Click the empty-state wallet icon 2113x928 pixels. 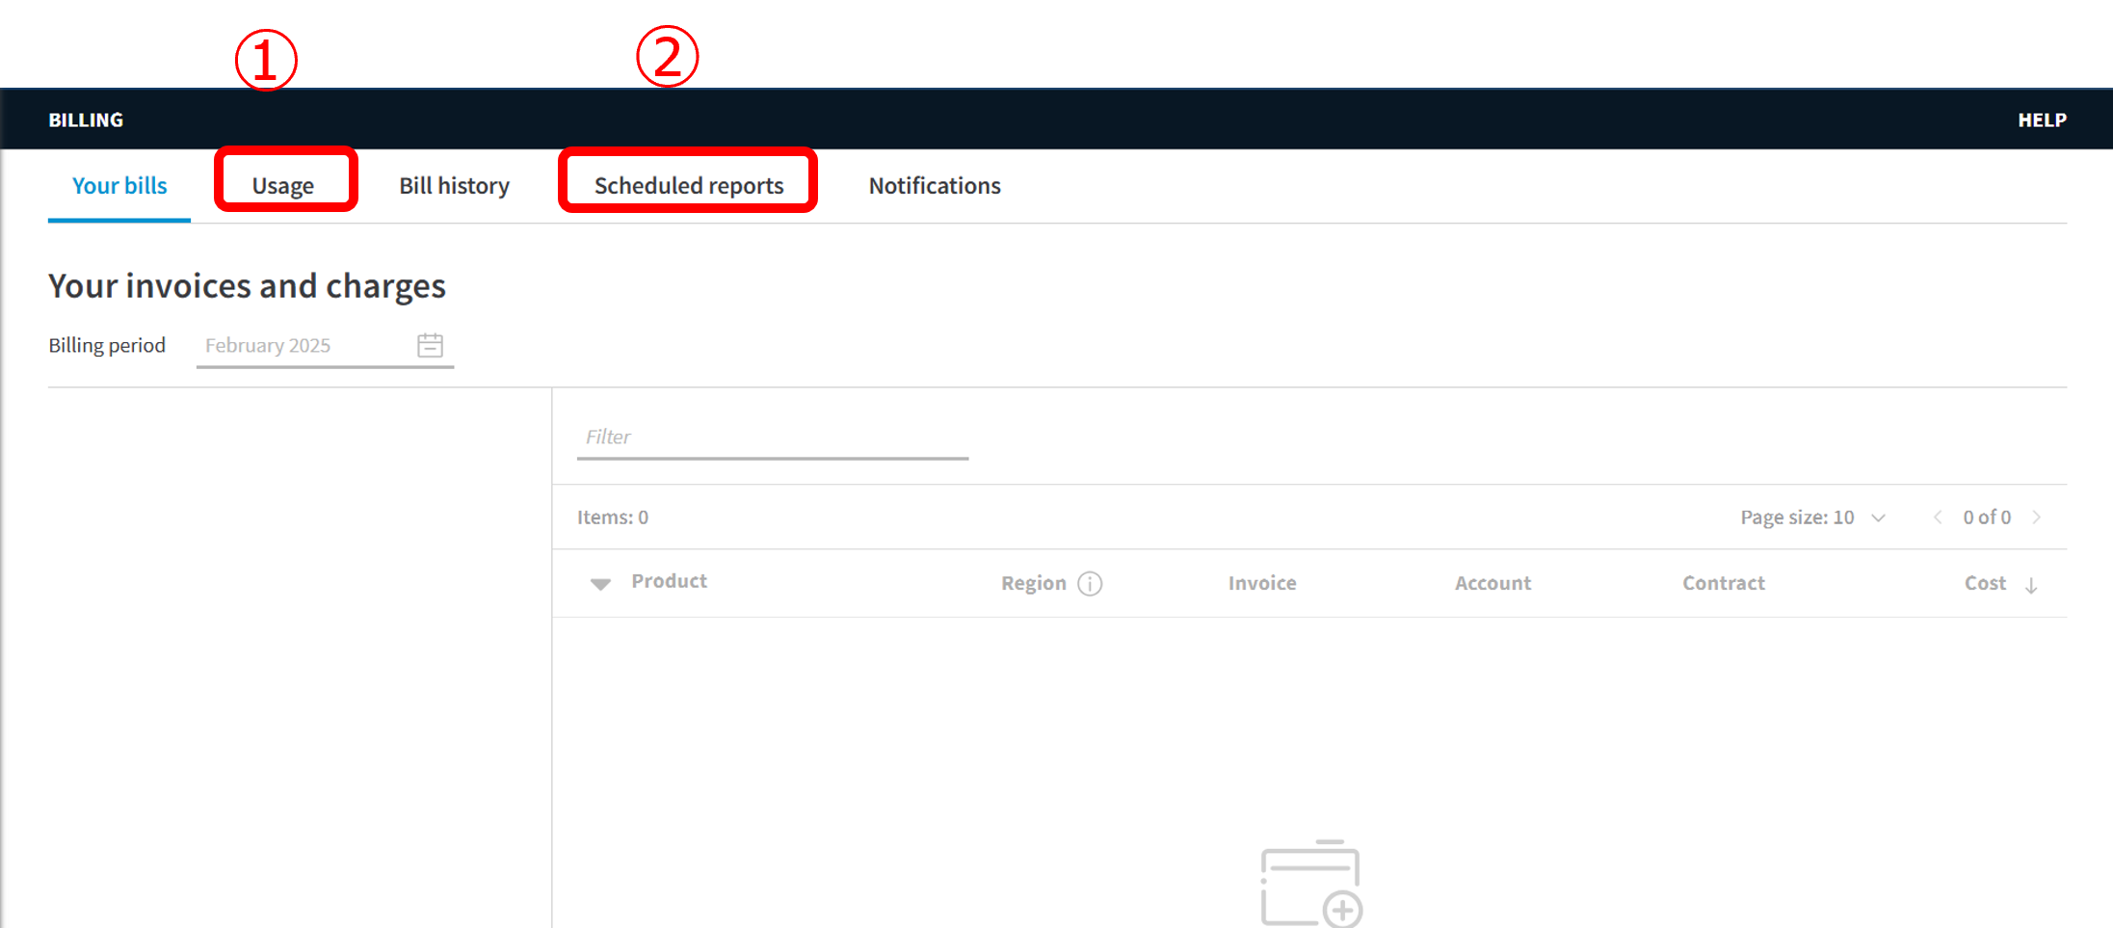click(x=1311, y=883)
